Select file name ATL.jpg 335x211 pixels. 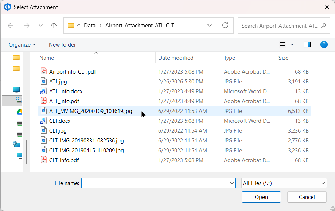[x=58, y=82]
